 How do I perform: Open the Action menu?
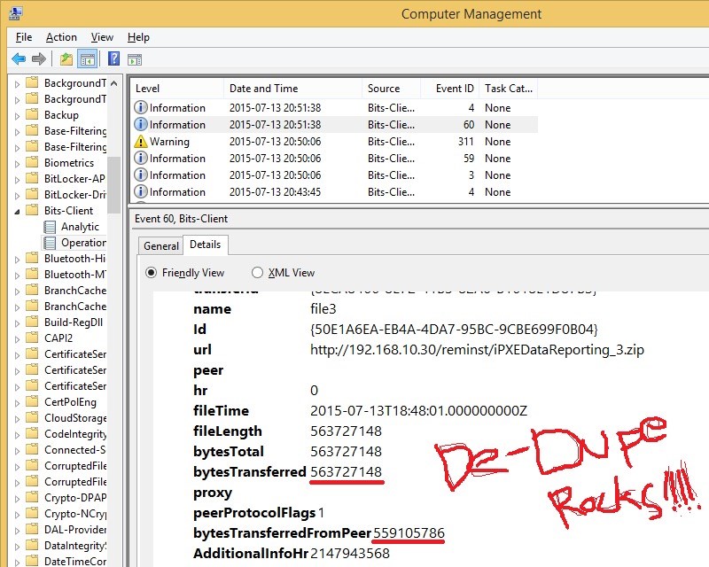click(x=60, y=37)
